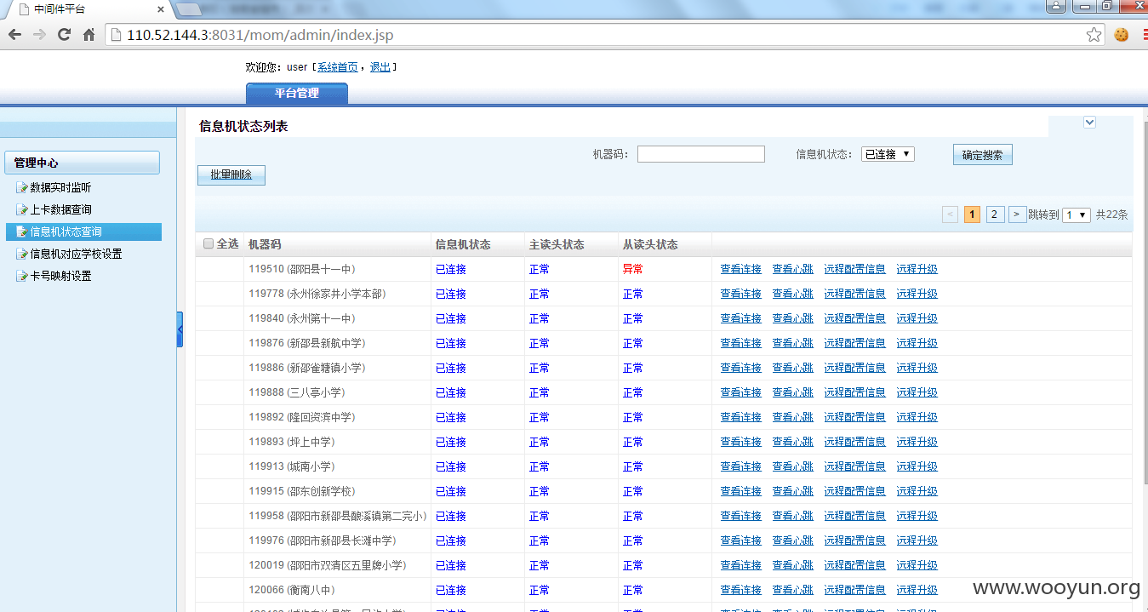Open the 跳转到 page dropdown
This screenshot has width=1148, height=612.
(1077, 214)
